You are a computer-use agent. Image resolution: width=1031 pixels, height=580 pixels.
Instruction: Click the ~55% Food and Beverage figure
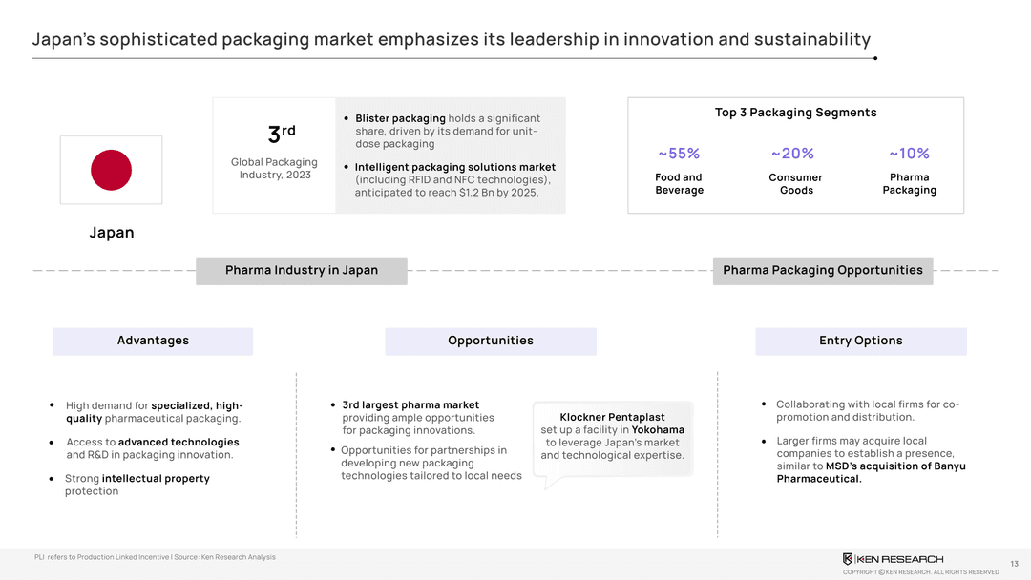[679, 154]
